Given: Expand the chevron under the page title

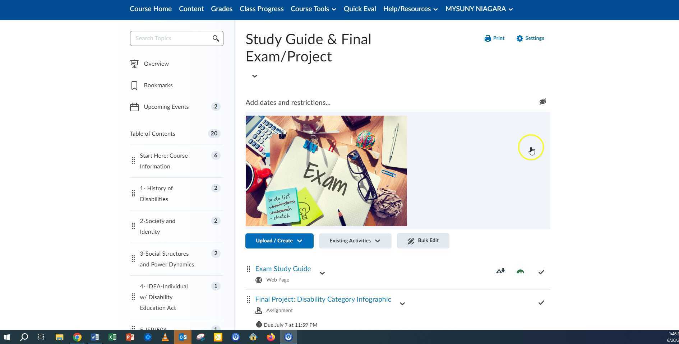Looking at the screenshot, I should point(254,76).
